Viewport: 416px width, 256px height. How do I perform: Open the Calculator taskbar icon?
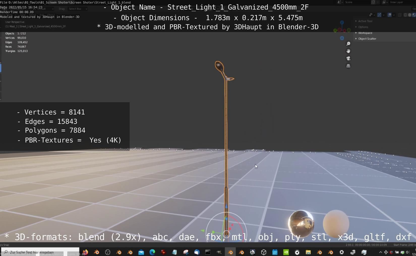[x=275, y=252]
